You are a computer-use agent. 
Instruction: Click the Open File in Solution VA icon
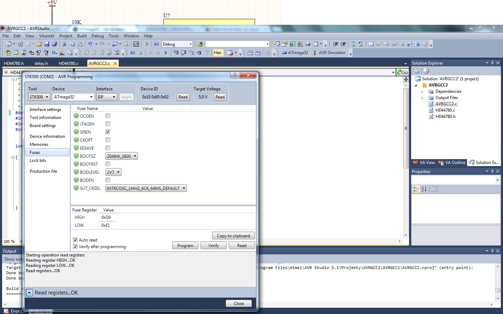click(x=16, y=53)
